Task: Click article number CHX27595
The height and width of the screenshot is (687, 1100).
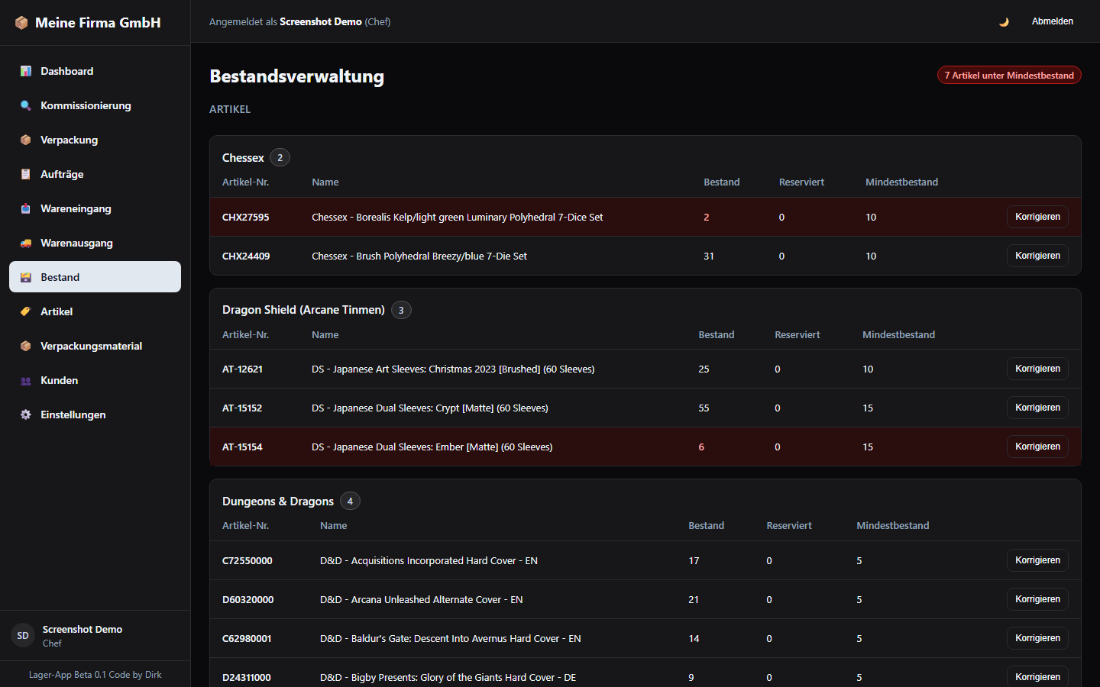Action: pyautogui.click(x=245, y=218)
